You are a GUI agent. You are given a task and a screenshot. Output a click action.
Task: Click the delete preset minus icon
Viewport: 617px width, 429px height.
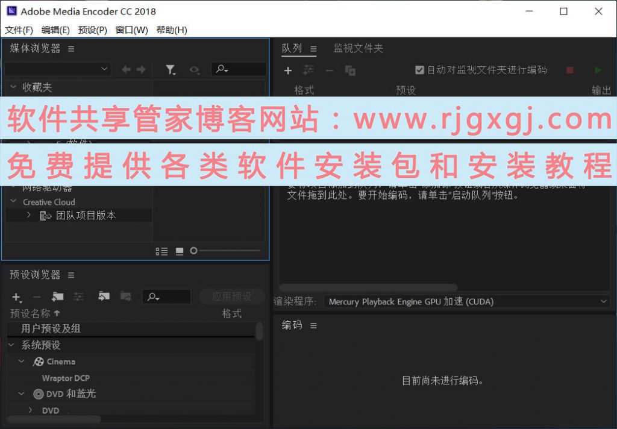click(x=37, y=297)
